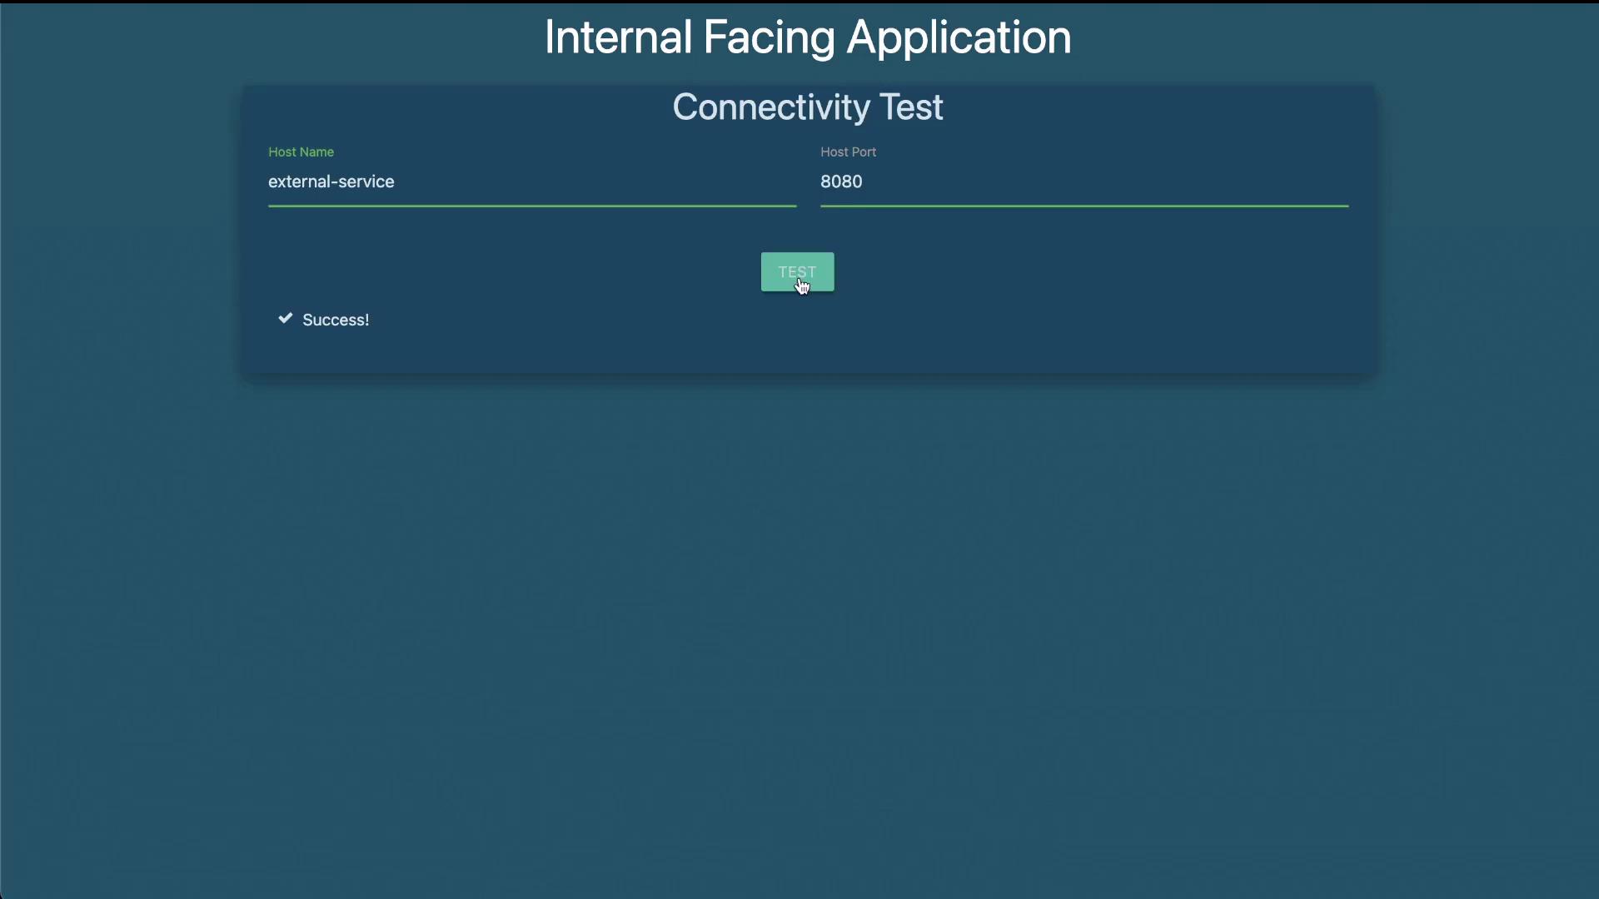1599x899 pixels.
Task: Focus the Host Port input field
Action: pyautogui.click(x=1083, y=182)
